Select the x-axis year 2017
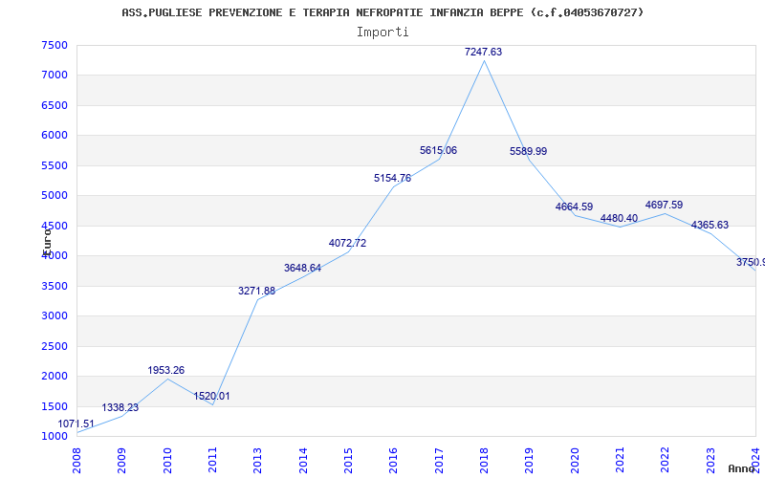 point(439,461)
